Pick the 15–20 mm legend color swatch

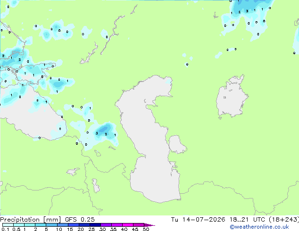[x=73, y=225]
